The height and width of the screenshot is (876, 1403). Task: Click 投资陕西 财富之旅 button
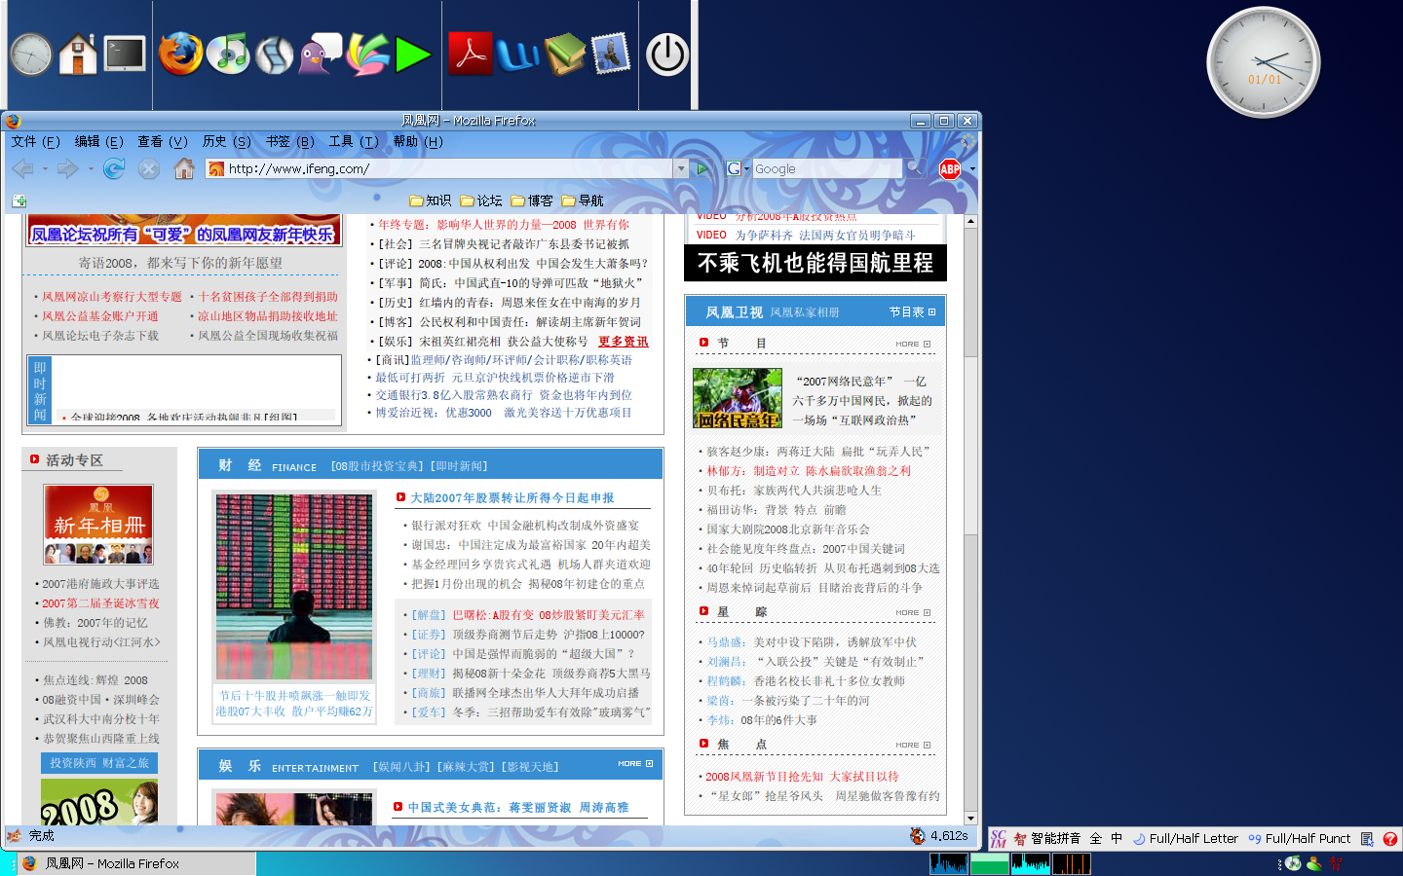coord(99,763)
